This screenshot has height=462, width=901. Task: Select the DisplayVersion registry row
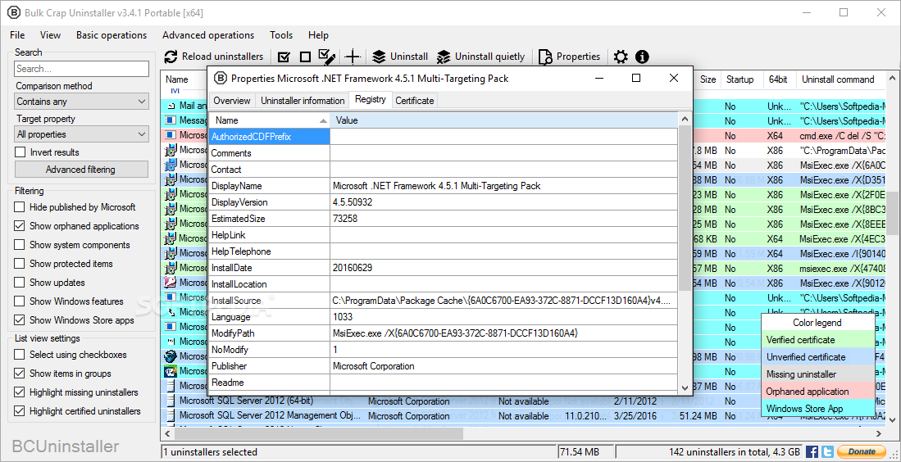click(x=443, y=202)
